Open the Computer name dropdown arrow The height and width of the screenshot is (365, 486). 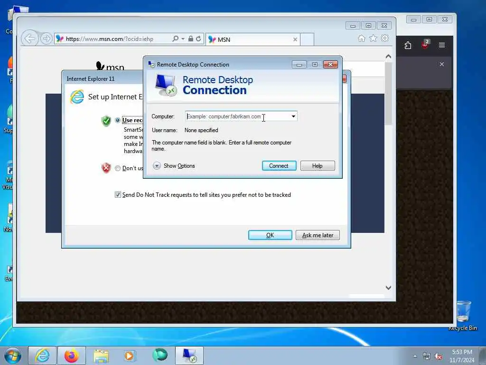click(293, 116)
